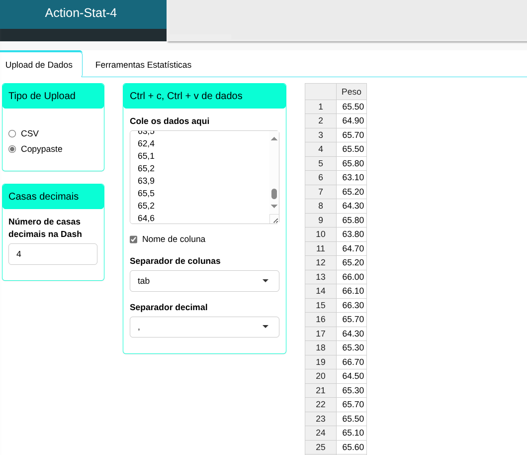Open the Upload de Dados tab

tap(39, 65)
